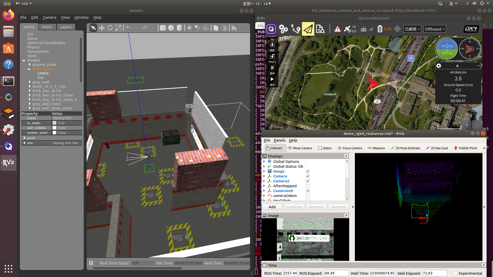Select the Translate mode tool in Gazebo
Image resolution: width=493 pixels, height=277 pixels.
pyautogui.click(x=102, y=28)
